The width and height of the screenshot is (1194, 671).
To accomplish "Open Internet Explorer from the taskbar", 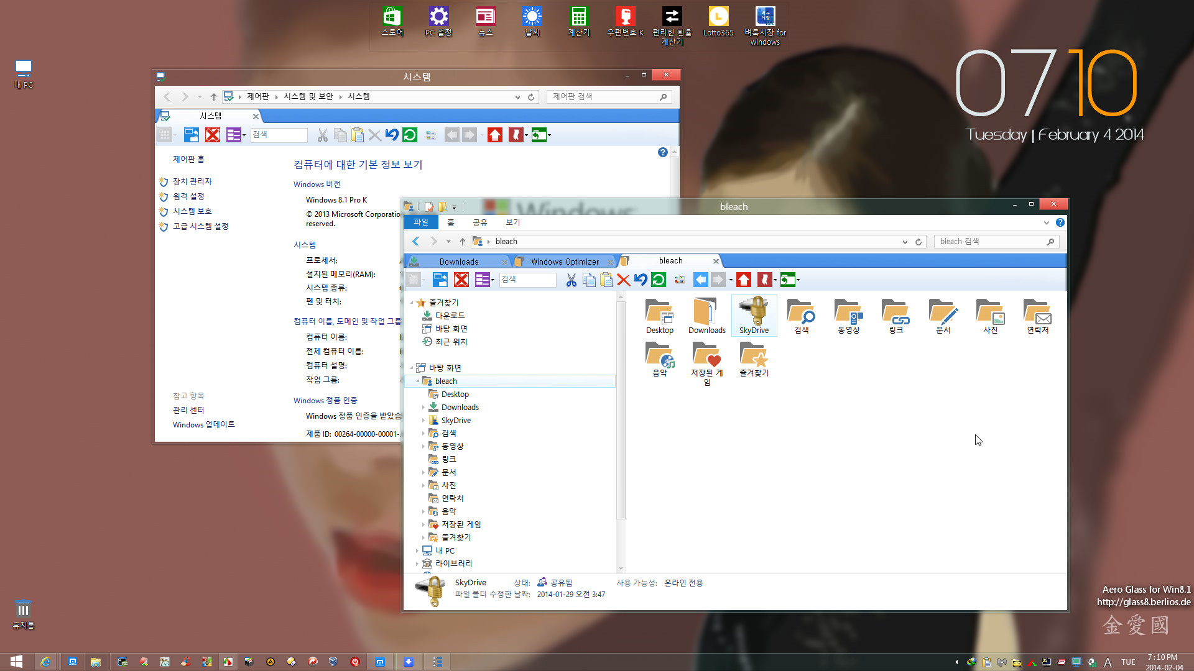I will 45,662.
